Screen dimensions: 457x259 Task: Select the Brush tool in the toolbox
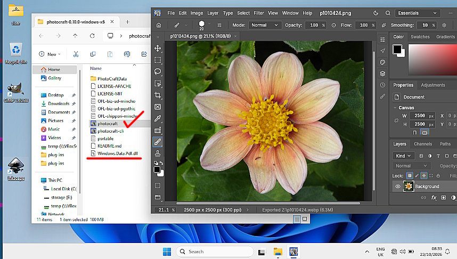coord(158,142)
